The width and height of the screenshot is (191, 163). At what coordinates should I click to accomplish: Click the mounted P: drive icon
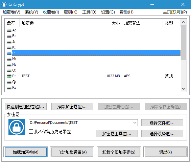coord(9,76)
